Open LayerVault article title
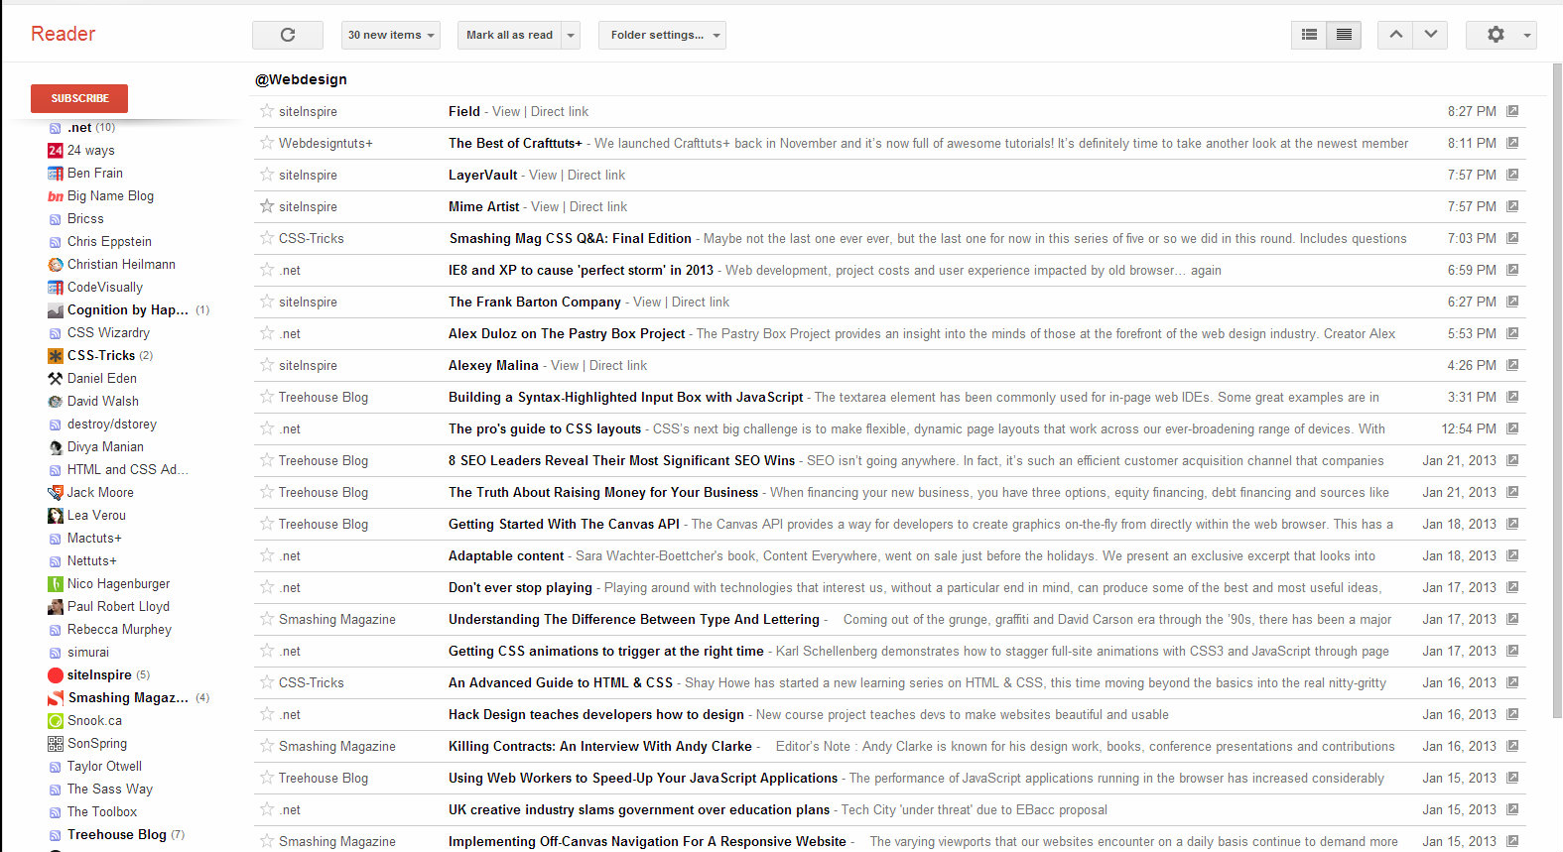 pyautogui.click(x=482, y=175)
